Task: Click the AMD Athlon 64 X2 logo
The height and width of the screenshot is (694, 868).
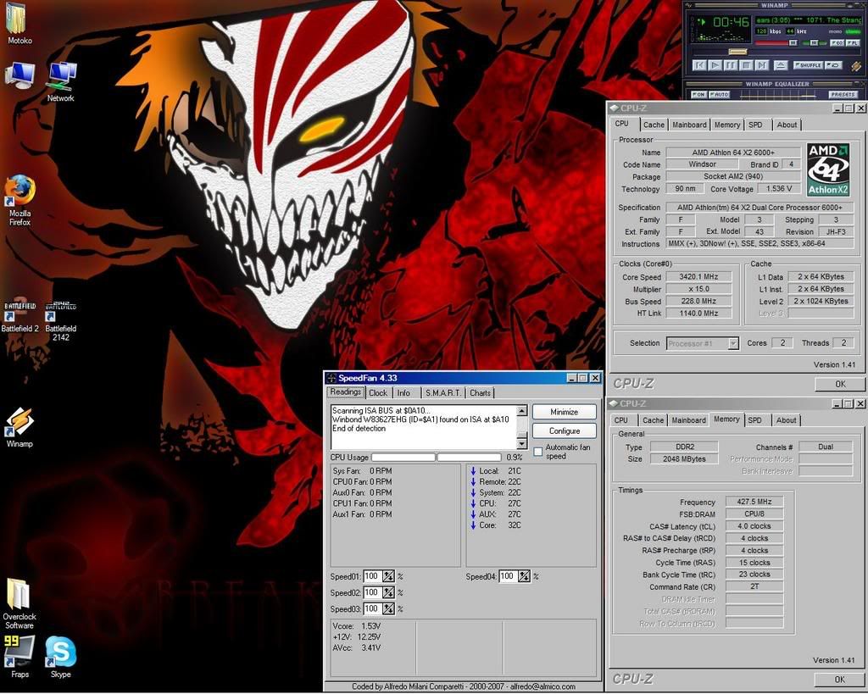Action: coord(828,170)
